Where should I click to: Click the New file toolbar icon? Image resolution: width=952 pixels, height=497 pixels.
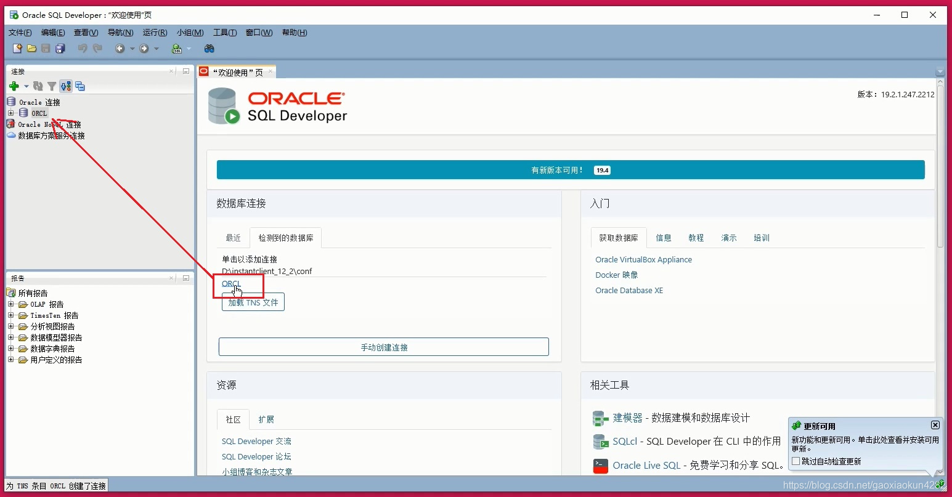click(x=17, y=49)
